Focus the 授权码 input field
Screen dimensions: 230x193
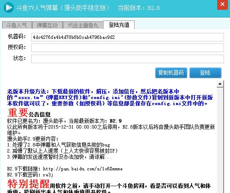[127, 48]
